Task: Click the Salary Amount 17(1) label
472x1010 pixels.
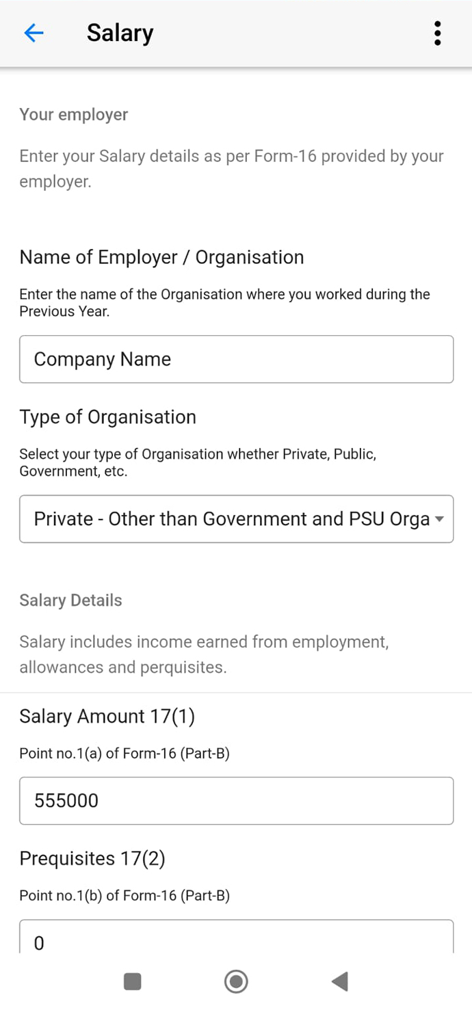Action: [x=107, y=716]
